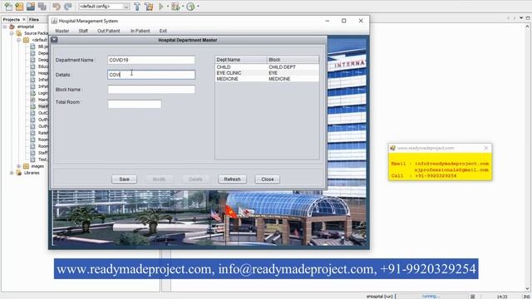
Task: Expand the images package node
Action: pos(19,166)
